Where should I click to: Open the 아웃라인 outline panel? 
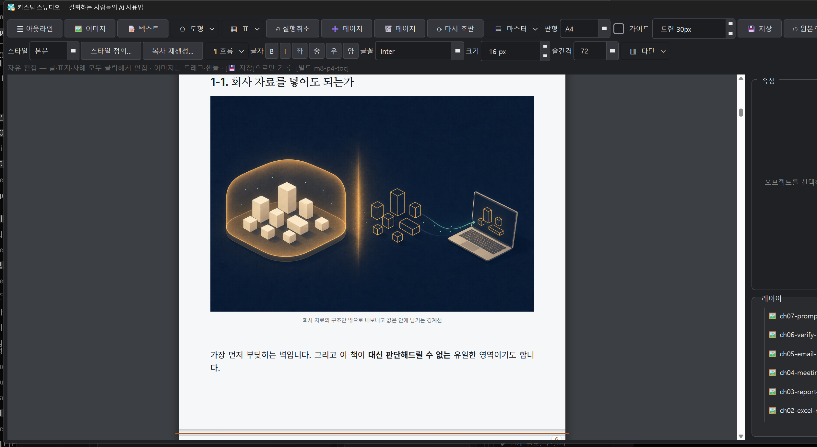(35, 29)
